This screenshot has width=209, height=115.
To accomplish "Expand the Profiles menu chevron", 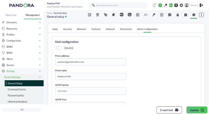I will pos(40,34).
